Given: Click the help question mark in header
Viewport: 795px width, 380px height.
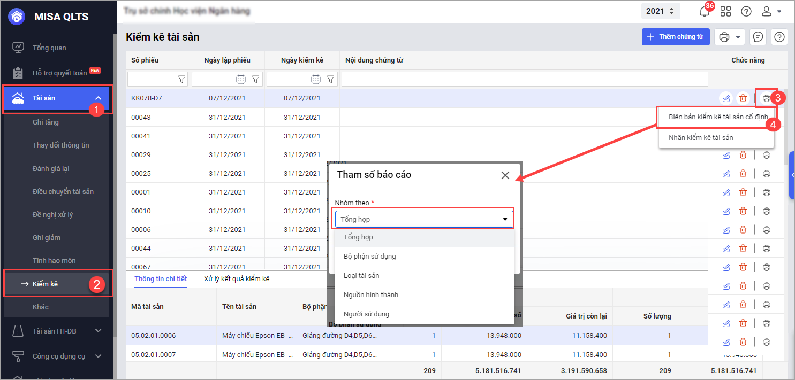Looking at the screenshot, I should [746, 11].
